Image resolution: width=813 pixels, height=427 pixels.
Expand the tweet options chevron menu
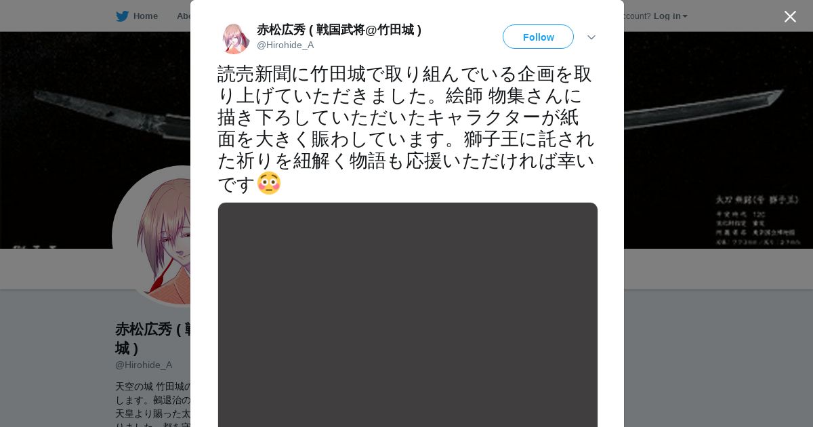(591, 37)
